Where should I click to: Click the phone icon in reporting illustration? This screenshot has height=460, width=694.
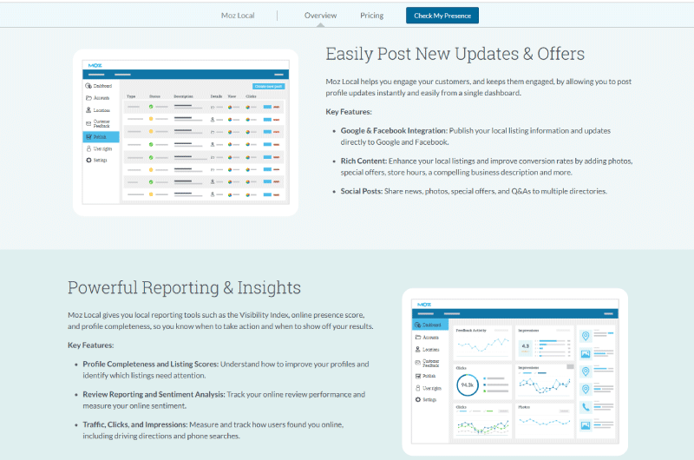point(586,406)
